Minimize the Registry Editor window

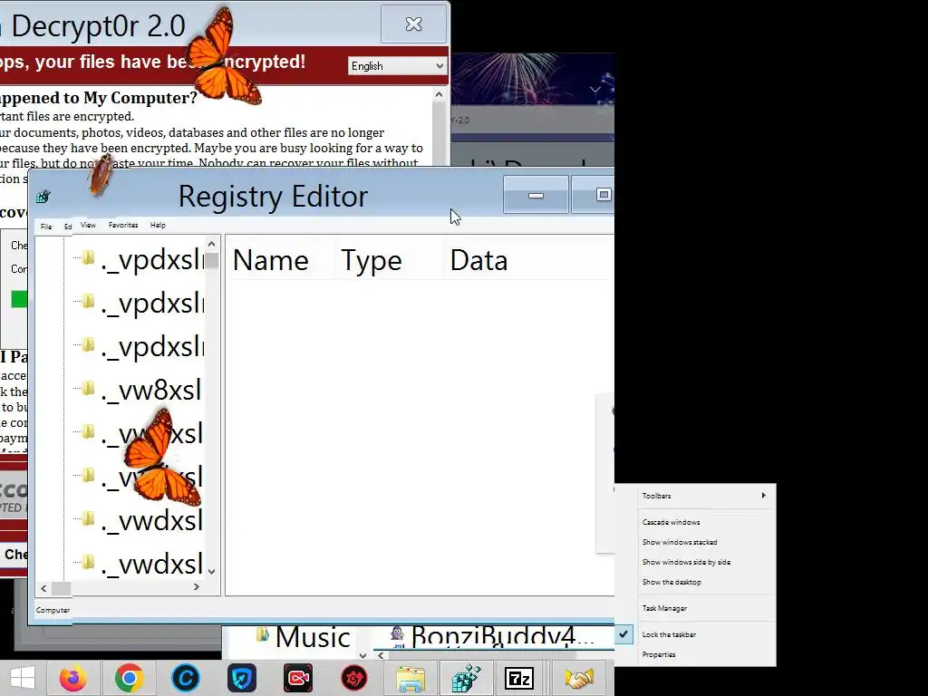pyautogui.click(x=536, y=196)
